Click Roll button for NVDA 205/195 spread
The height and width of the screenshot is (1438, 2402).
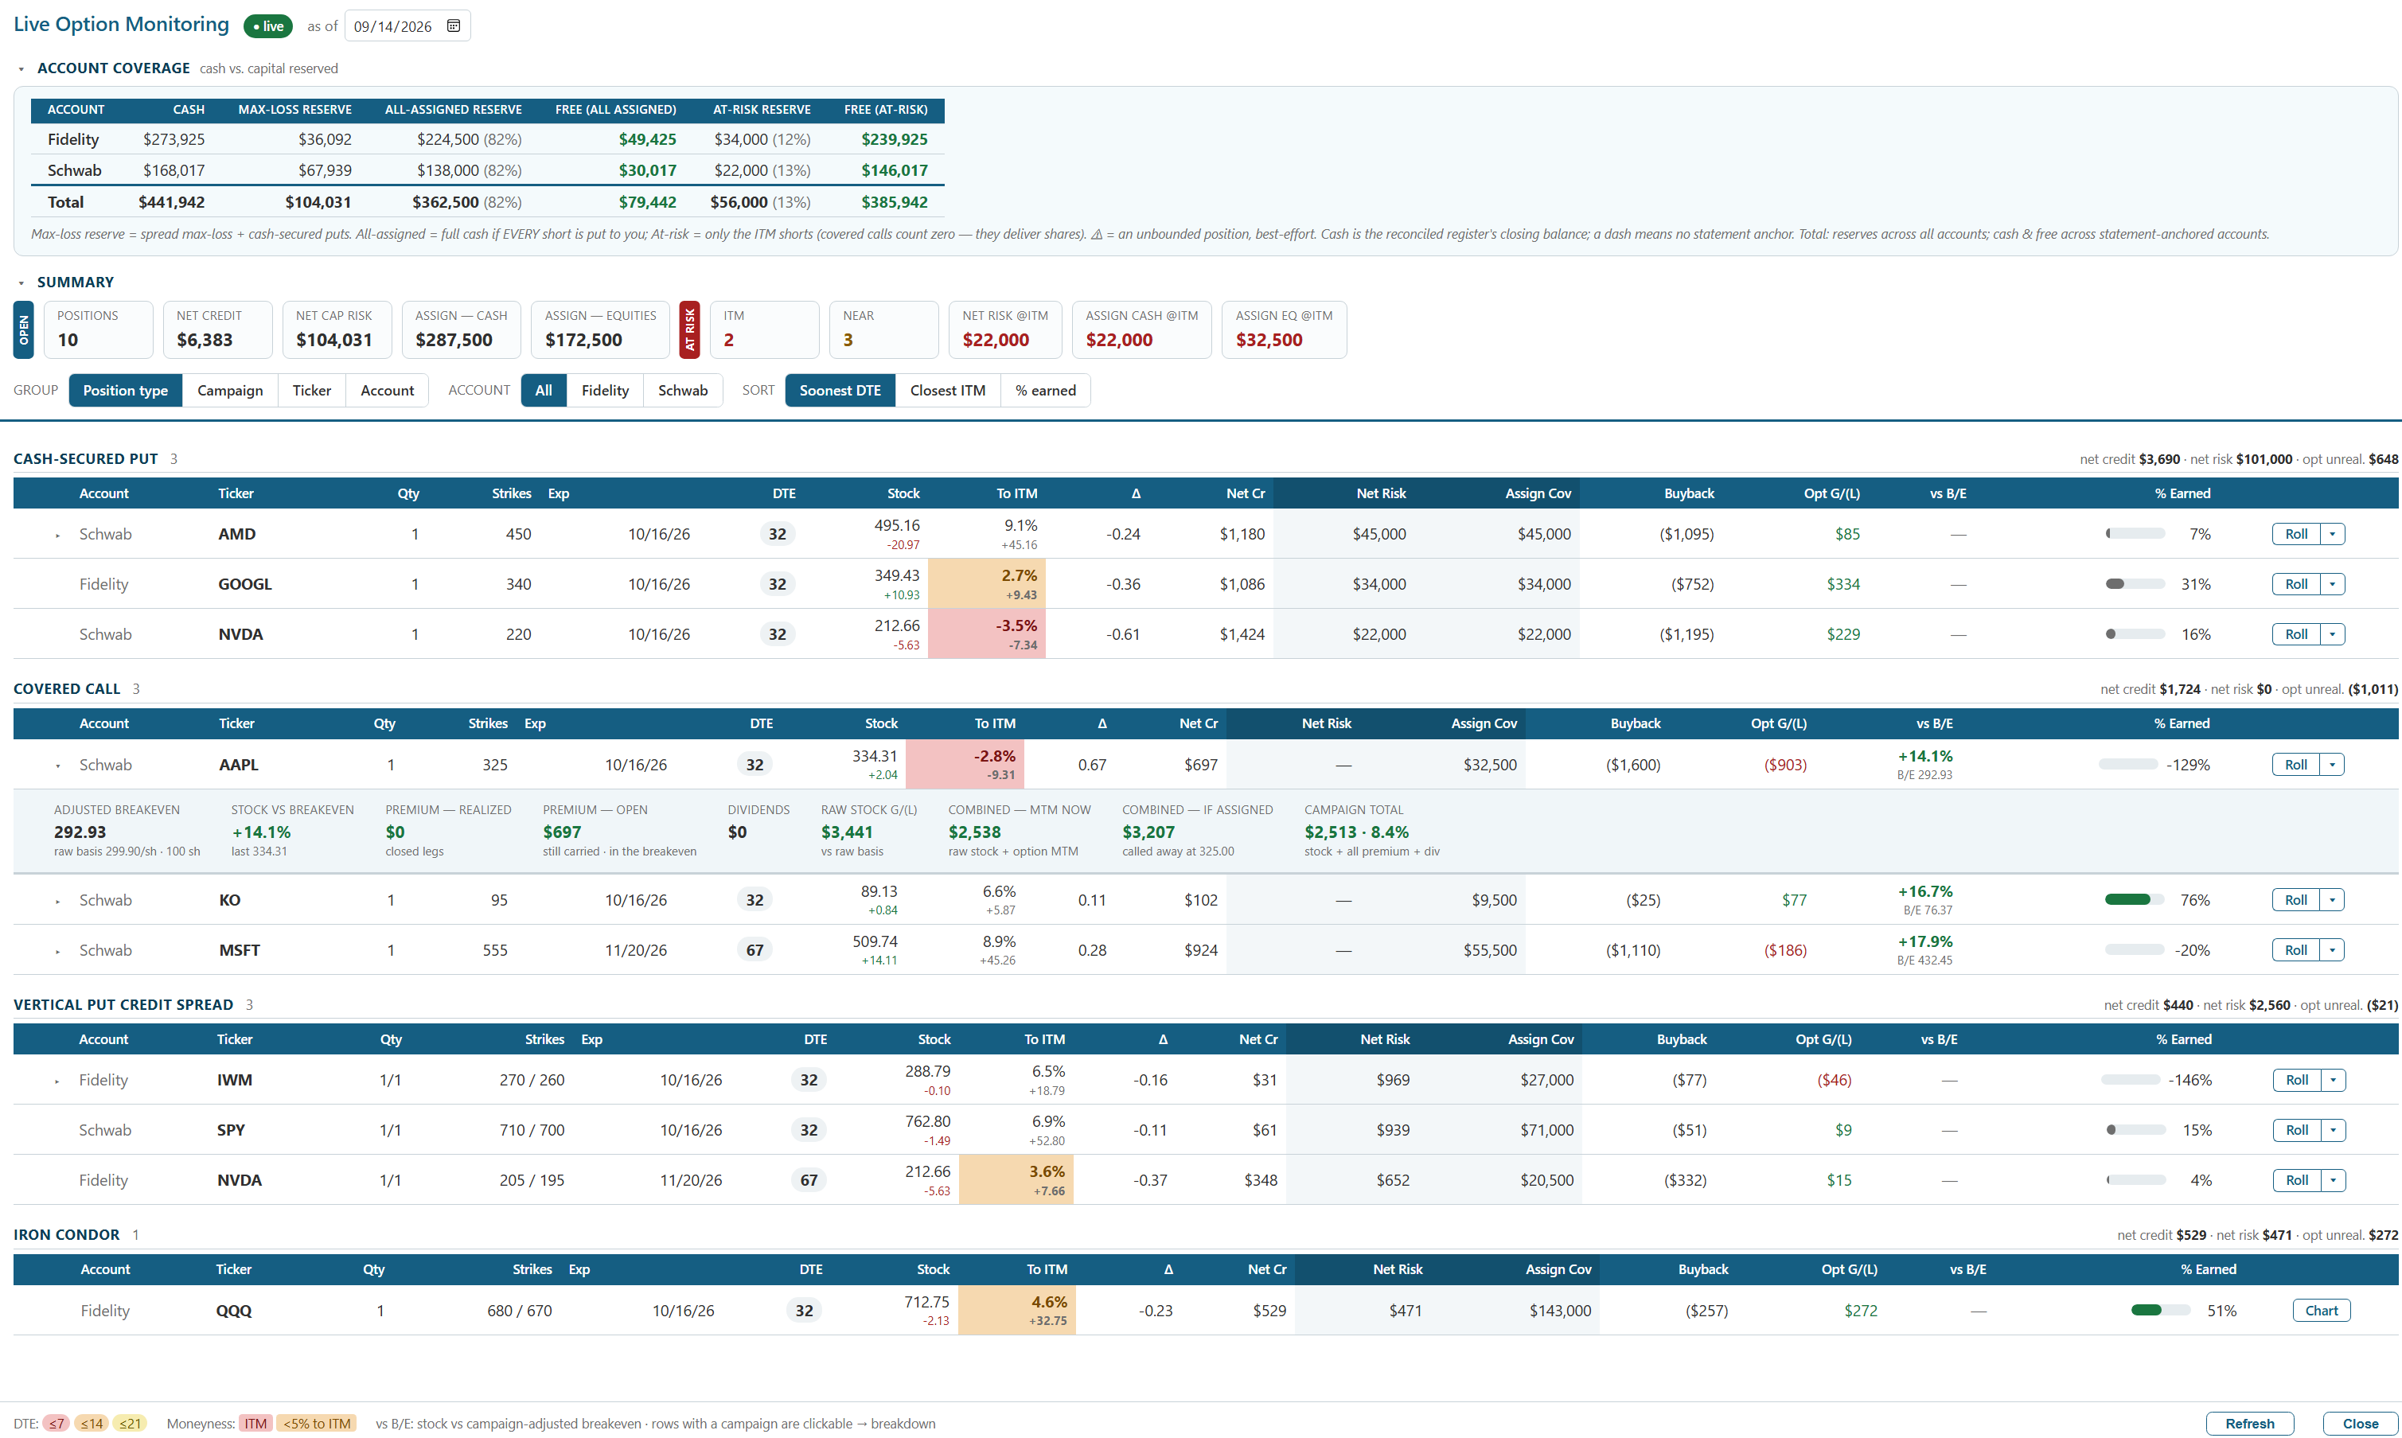(2298, 1180)
